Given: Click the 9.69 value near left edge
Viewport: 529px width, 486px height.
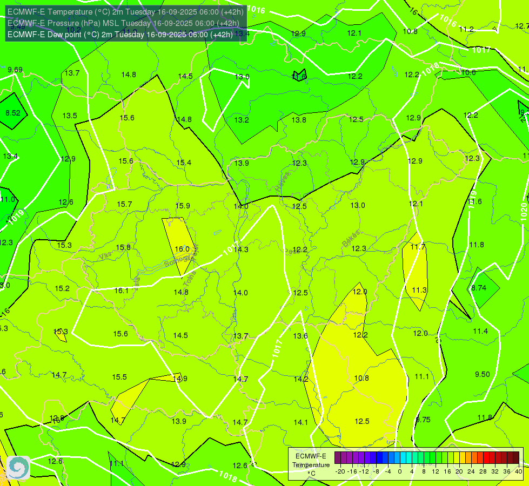Looking at the screenshot, I should [x=15, y=70].
